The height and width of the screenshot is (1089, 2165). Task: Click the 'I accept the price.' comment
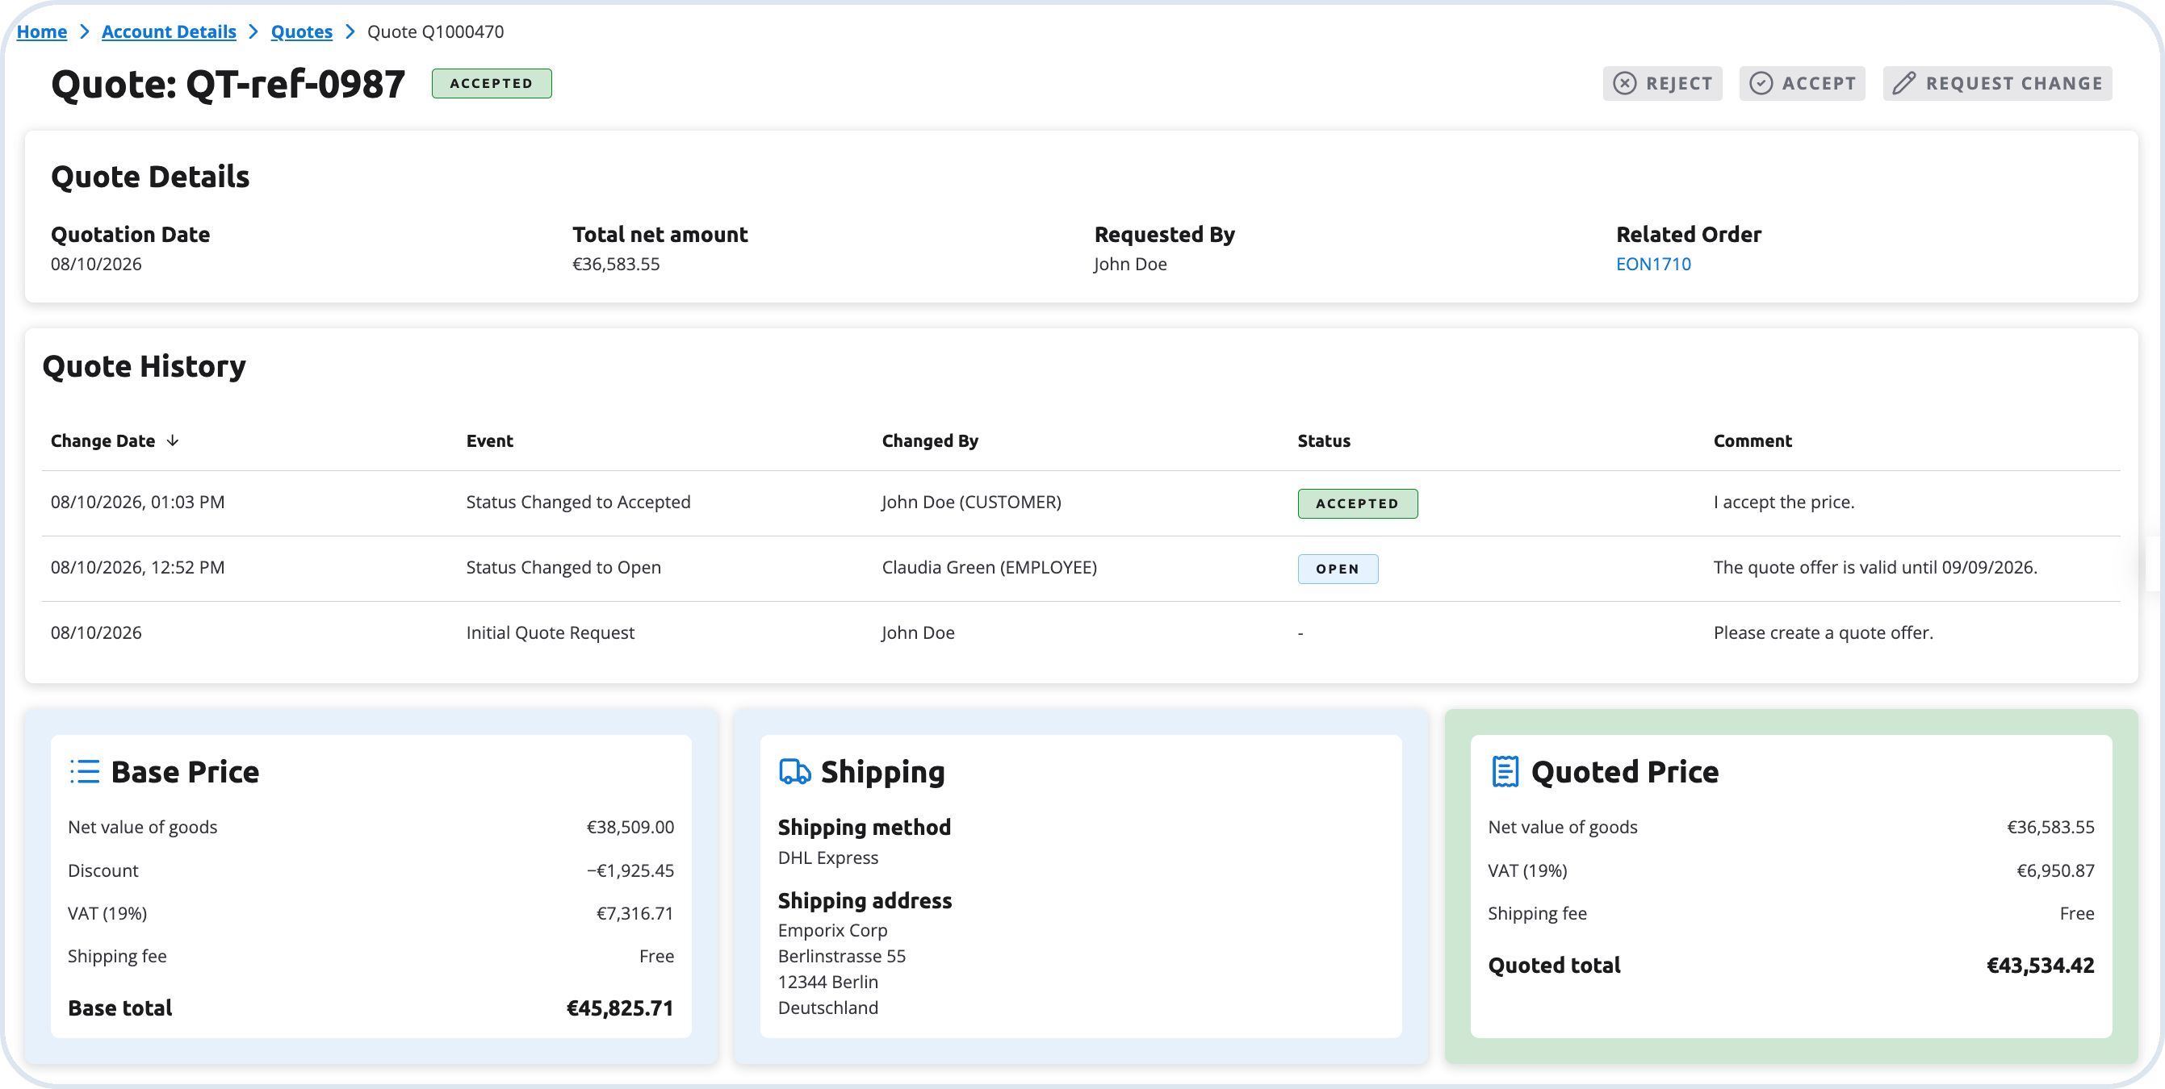pos(1783,501)
